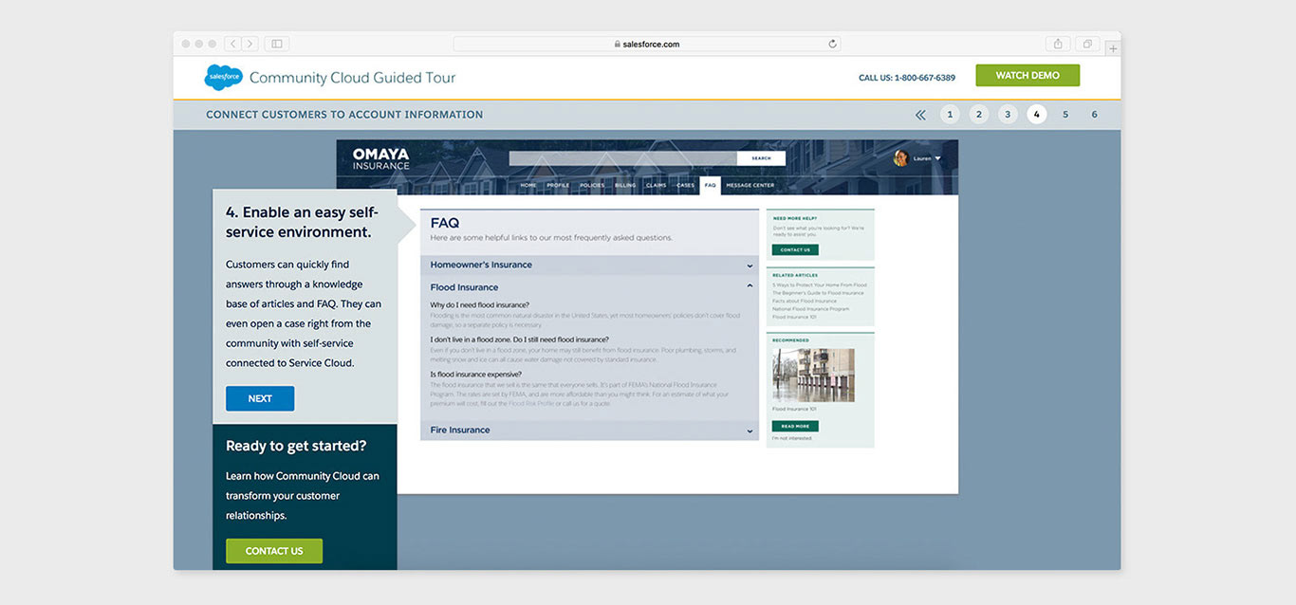Image resolution: width=1296 pixels, height=605 pixels.
Task: Click Contact Us in Need More Help
Action: pyautogui.click(x=795, y=250)
